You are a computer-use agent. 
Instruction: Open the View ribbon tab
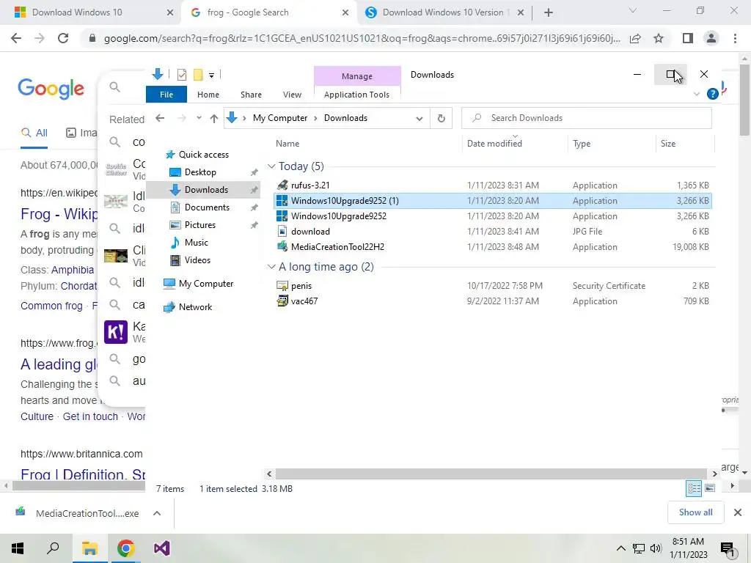pos(292,95)
